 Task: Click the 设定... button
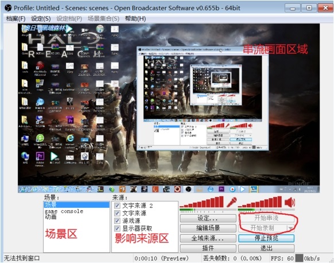(x=208, y=218)
